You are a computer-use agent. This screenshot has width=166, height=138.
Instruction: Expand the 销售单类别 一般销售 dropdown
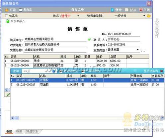point(144,16)
